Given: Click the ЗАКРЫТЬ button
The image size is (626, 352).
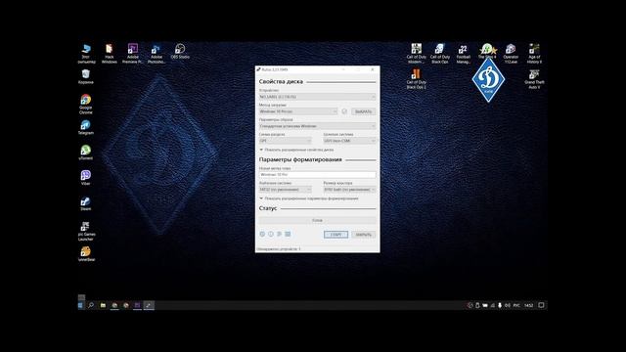Looking at the screenshot, I should point(363,235).
